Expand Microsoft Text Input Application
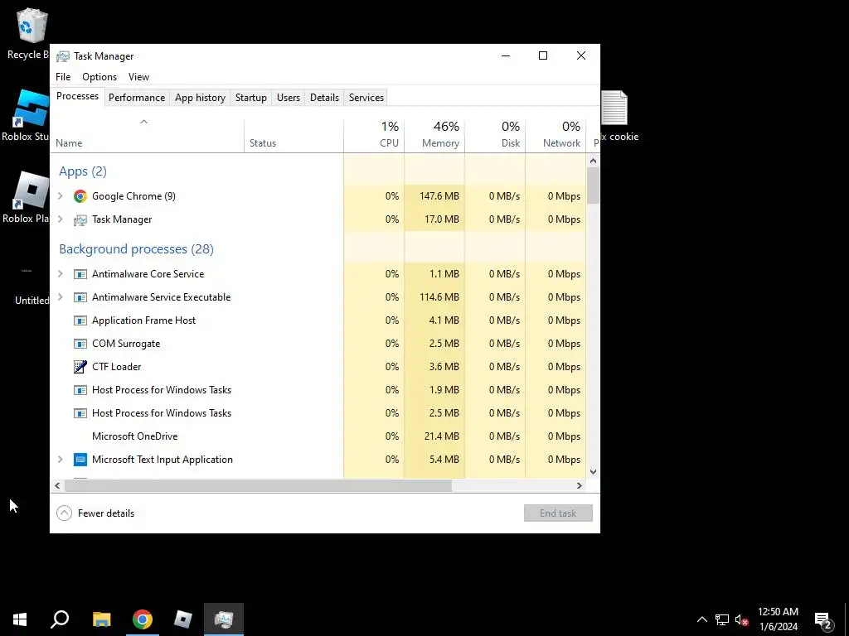Screen dimensions: 849x636 61,460
